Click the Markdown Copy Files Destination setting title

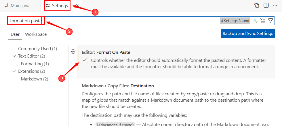tap(118, 86)
